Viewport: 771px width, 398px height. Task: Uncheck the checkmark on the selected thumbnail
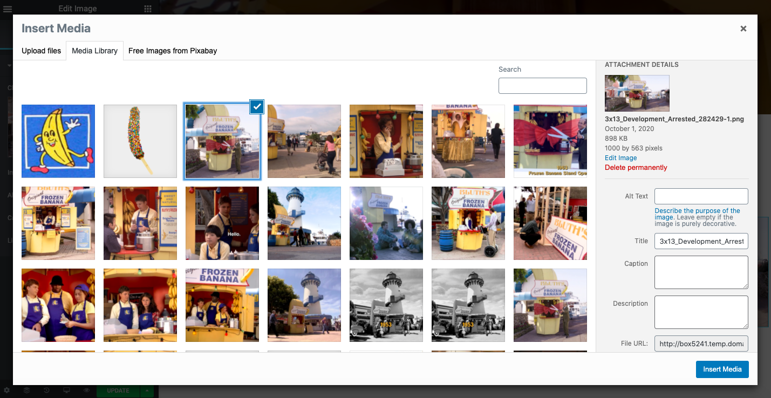257,107
